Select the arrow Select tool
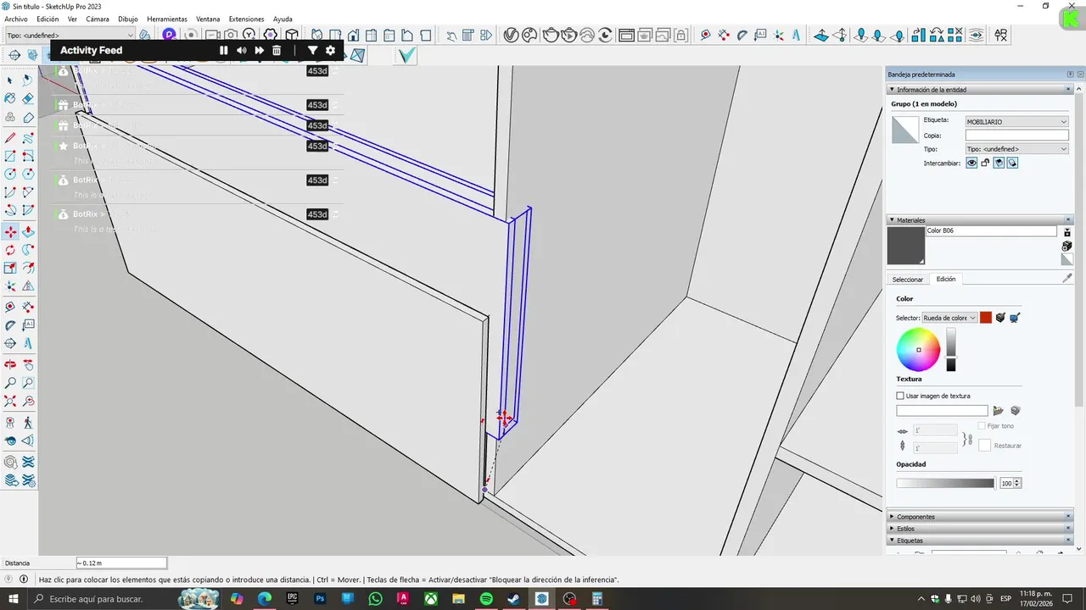The height and width of the screenshot is (610, 1086). [10, 80]
